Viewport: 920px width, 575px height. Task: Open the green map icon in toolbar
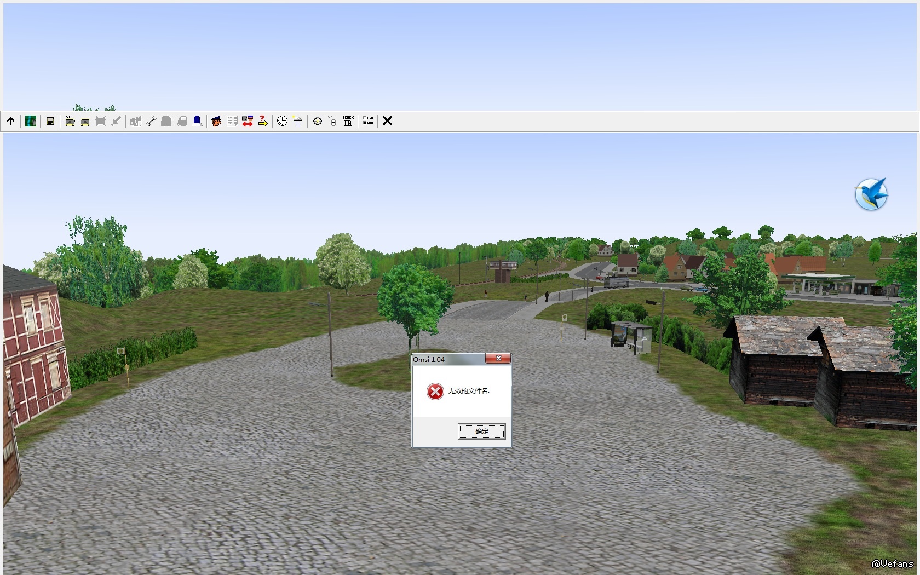click(31, 121)
